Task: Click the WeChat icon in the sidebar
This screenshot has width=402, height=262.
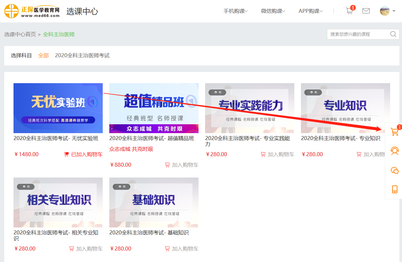Action: coord(394,170)
